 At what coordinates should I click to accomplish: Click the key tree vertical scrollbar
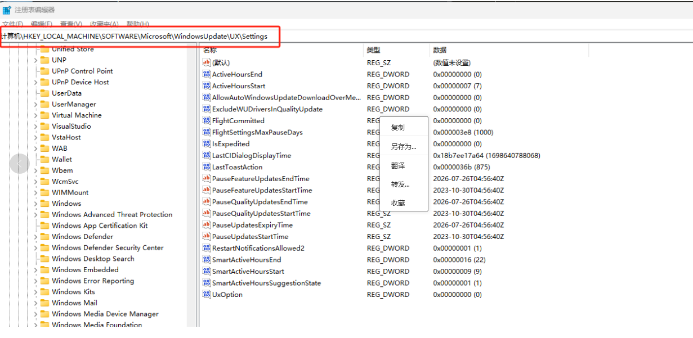click(192, 186)
